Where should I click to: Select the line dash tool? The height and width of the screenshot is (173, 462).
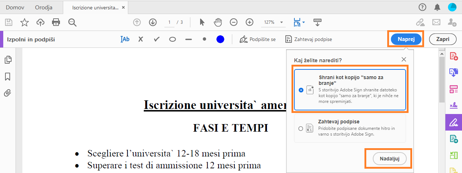tap(189, 39)
